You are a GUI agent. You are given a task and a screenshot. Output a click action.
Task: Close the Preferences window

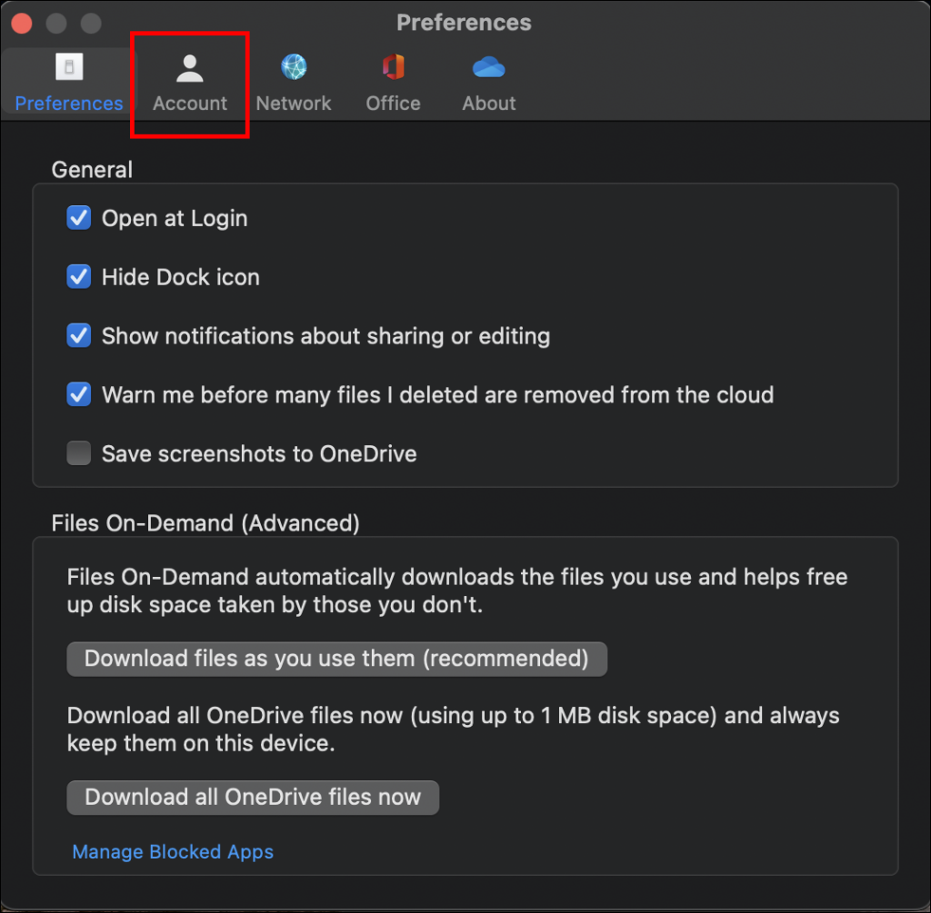[21, 23]
